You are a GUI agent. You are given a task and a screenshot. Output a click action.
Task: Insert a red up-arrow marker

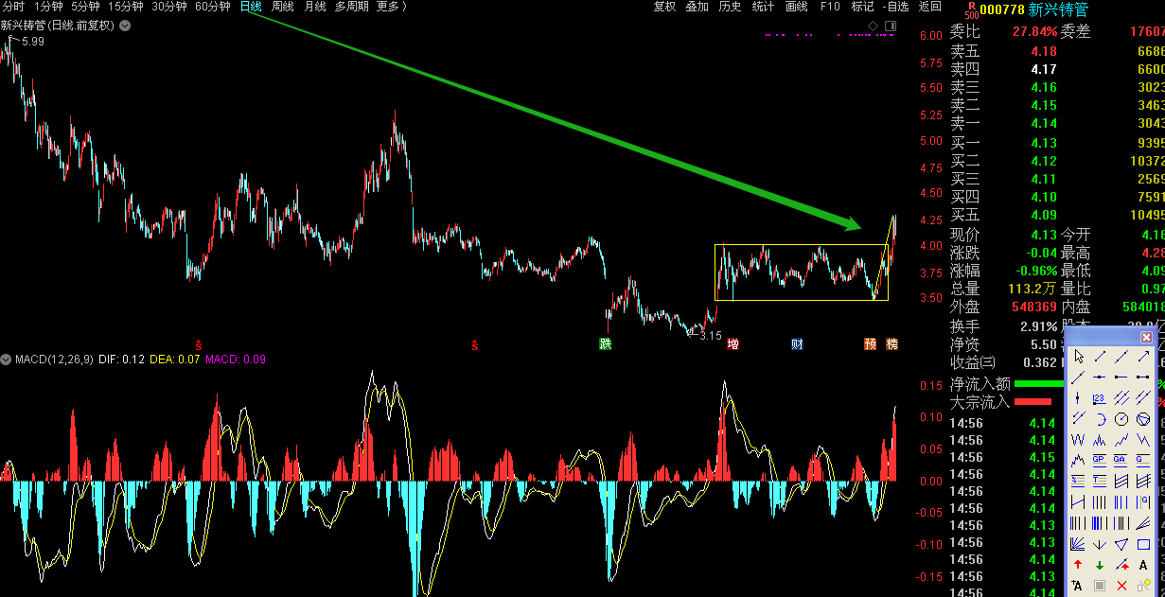[x=1079, y=565]
